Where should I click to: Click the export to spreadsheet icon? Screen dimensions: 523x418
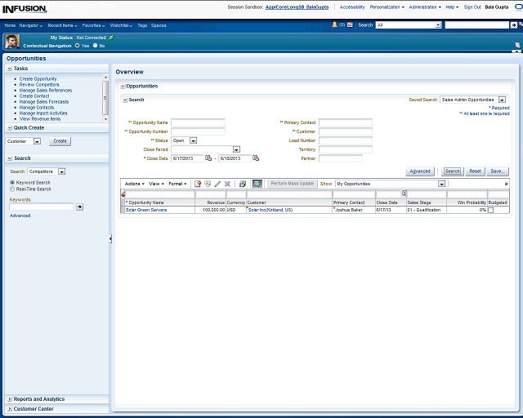coord(243,184)
